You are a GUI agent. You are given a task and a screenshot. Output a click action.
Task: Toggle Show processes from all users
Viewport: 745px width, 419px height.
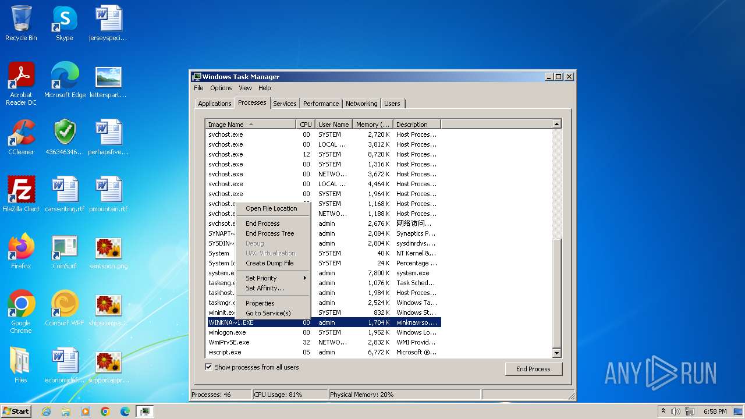208,367
